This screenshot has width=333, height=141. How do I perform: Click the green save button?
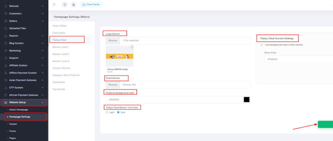325,124
